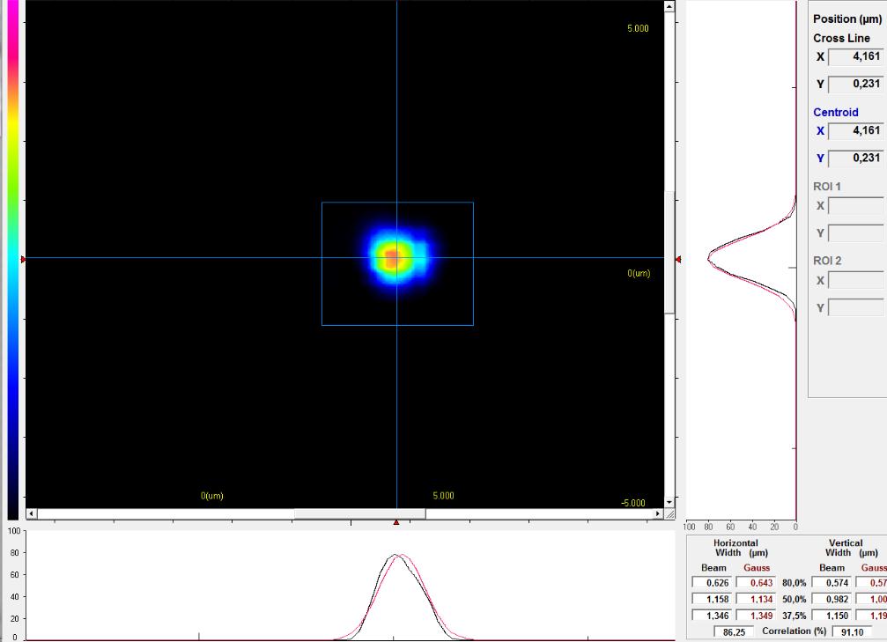The width and height of the screenshot is (887, 642).
Task: Select horizontal beam width 0,626 at 80%
Action: (x=711, y=583)
